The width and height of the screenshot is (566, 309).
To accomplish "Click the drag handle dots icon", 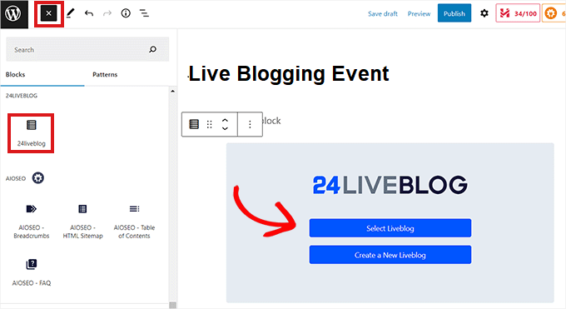I will (x=210, y=124).
